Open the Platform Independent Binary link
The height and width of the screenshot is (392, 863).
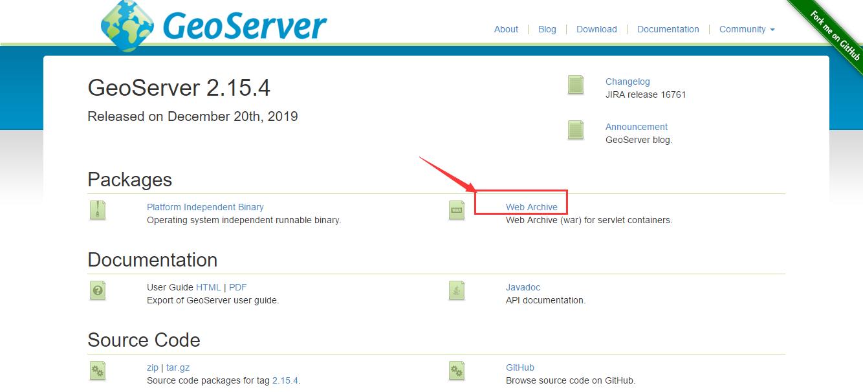point(205,206)
